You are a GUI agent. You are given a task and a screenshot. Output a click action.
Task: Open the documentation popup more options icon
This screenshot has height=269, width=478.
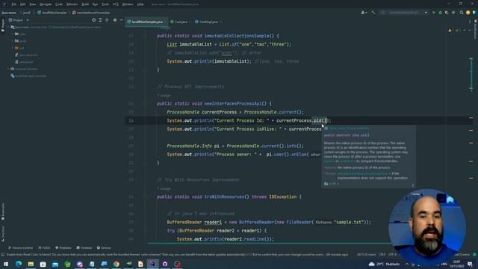[413, 185]
